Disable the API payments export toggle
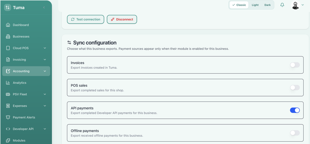 [295, 110]
